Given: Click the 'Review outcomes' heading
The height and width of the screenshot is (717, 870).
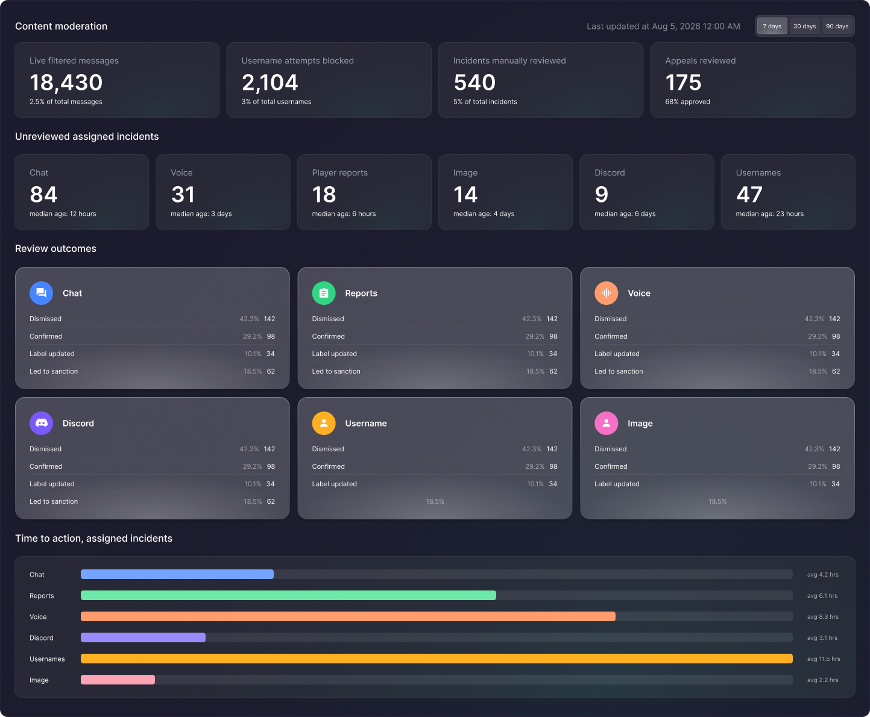Looking at the screenshot, I should point(55,248).
